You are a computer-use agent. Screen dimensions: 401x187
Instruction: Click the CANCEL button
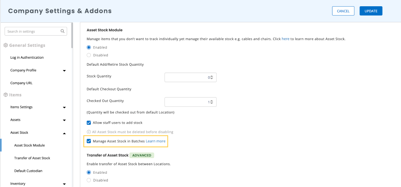pyautogui.click(x=343, y=11)
